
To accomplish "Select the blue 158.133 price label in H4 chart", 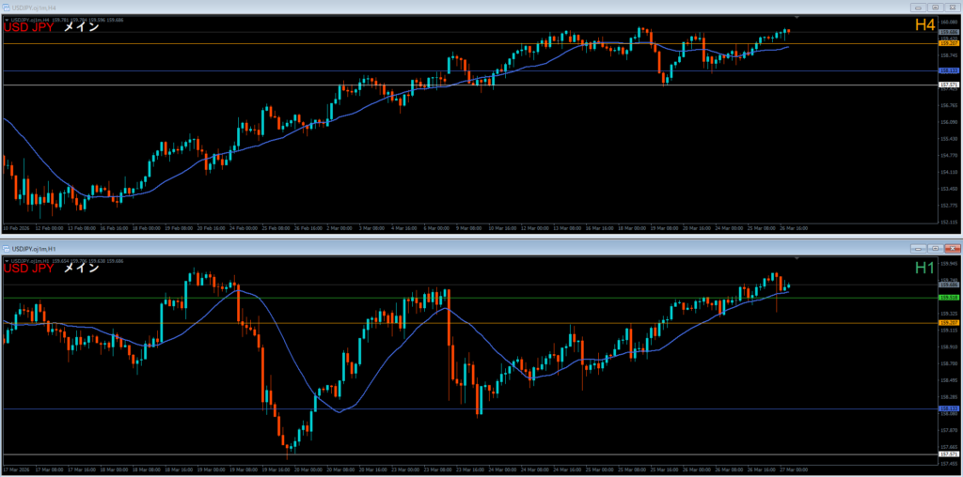I will pos(948,70).
